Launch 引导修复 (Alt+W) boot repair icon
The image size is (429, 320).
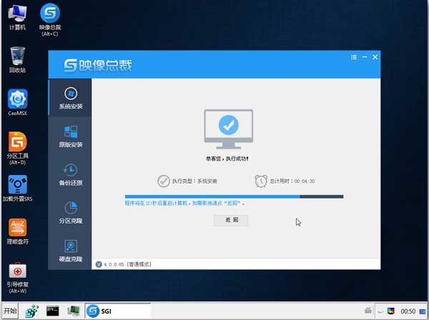pyautogui.click(x=17, y=278)
